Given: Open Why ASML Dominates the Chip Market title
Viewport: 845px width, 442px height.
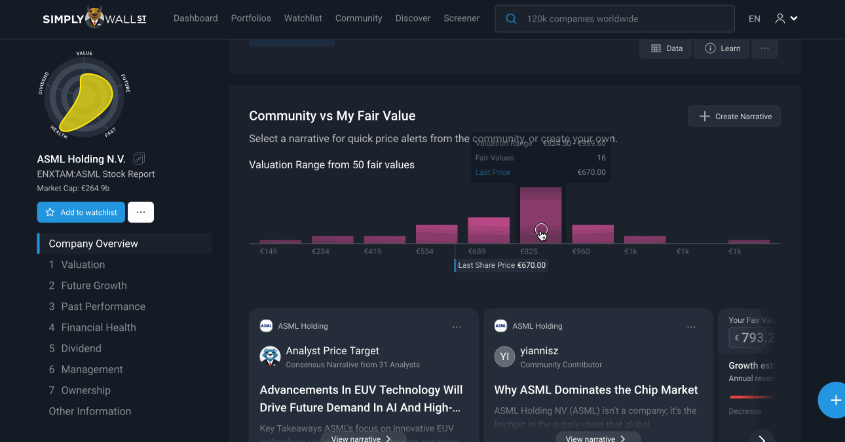Looking at the screenshot, I should [596, 390].
